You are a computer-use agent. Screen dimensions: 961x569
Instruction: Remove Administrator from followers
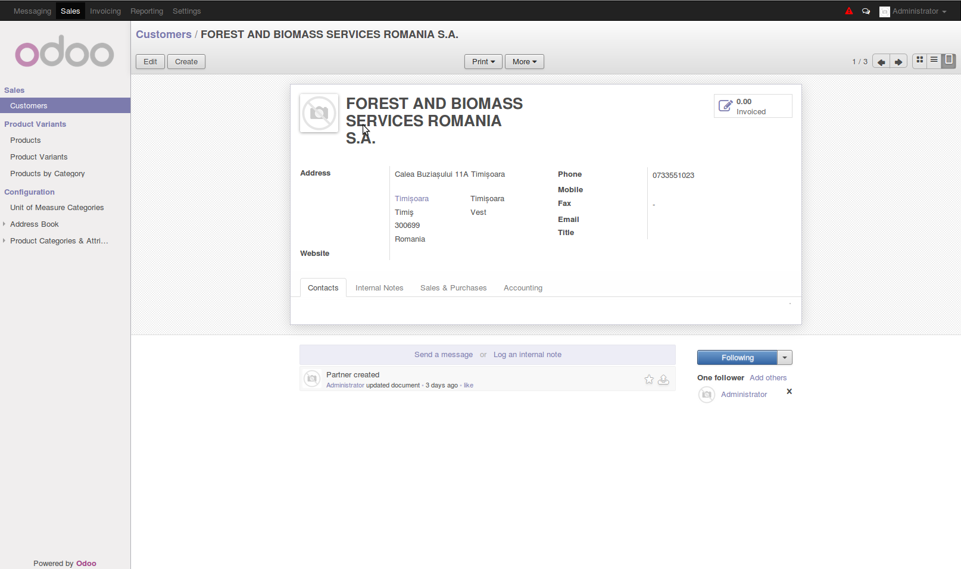789,392
